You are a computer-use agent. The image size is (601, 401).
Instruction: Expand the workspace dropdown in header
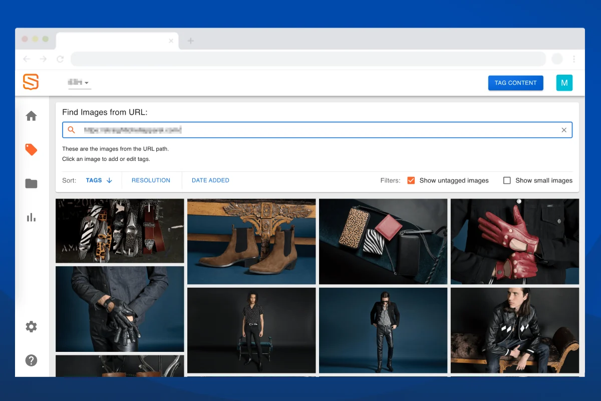[79, 83]
